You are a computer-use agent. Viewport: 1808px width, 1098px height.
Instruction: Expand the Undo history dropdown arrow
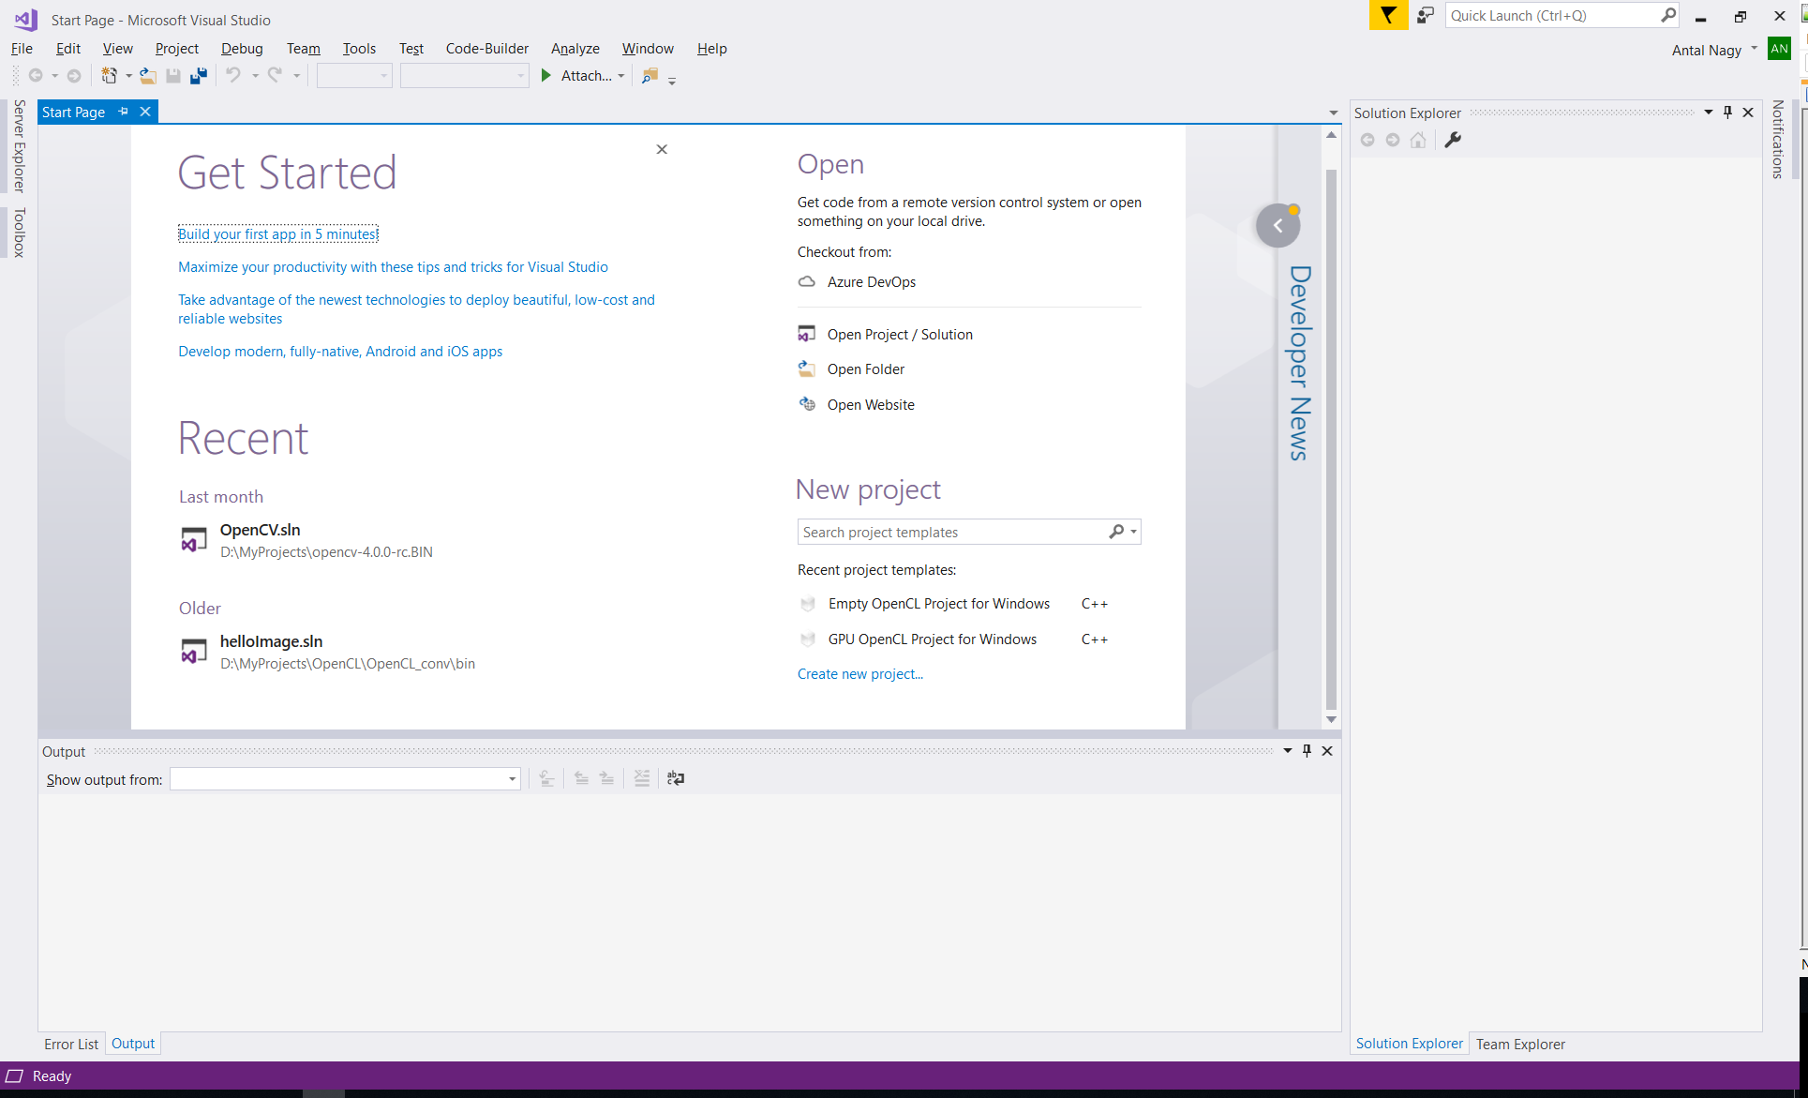255,75
